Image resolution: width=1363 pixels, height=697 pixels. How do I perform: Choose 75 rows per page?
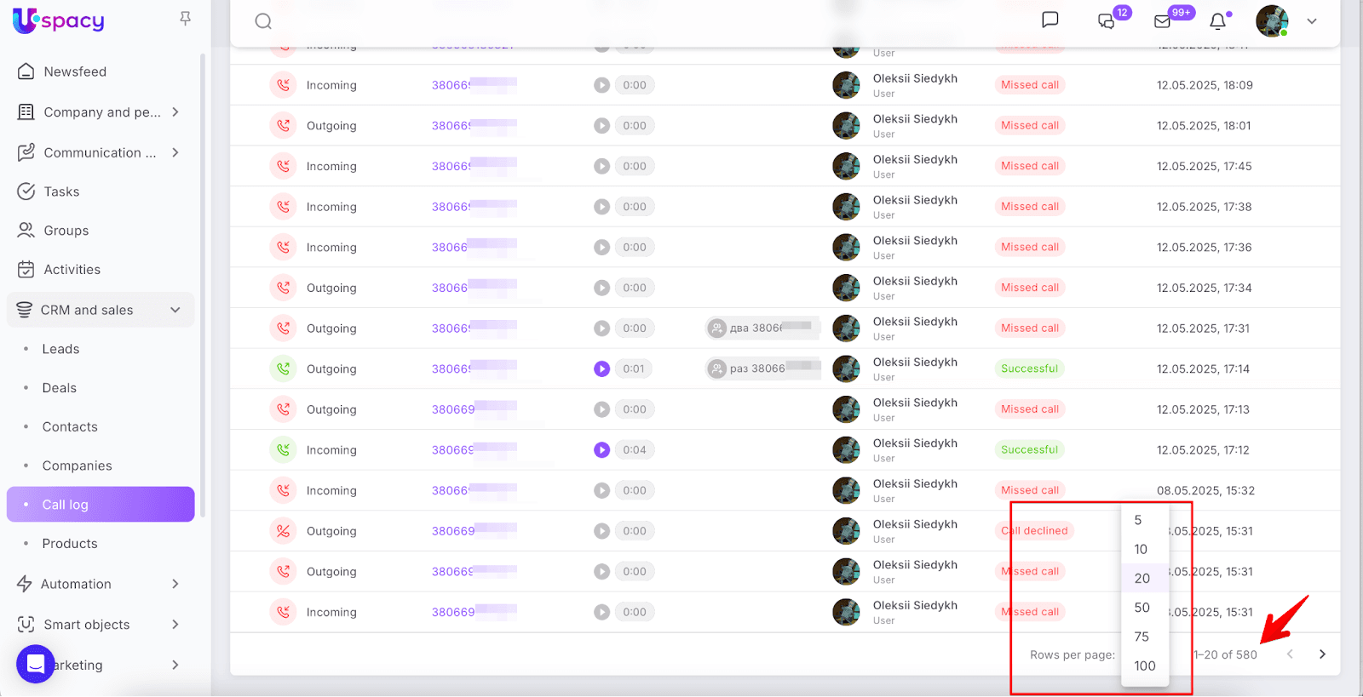(1145, 637)
